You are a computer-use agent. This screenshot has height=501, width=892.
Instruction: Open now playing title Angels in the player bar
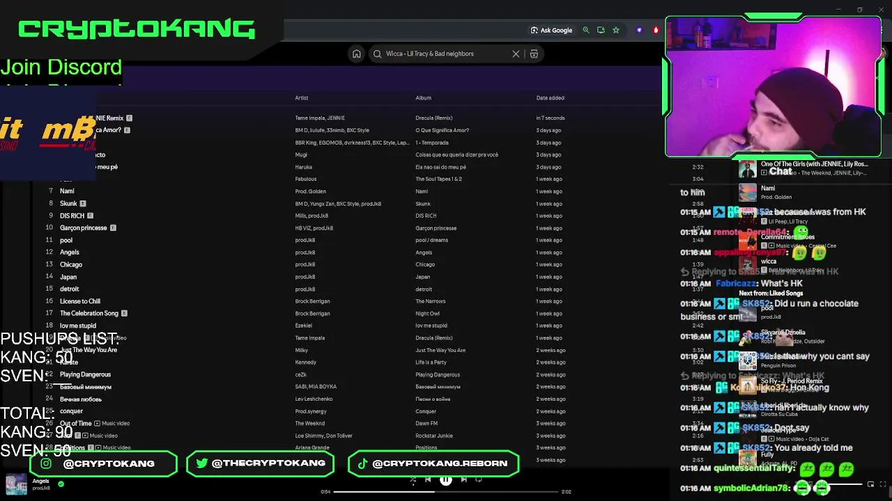pyautogui.click(x=40, y=481)
